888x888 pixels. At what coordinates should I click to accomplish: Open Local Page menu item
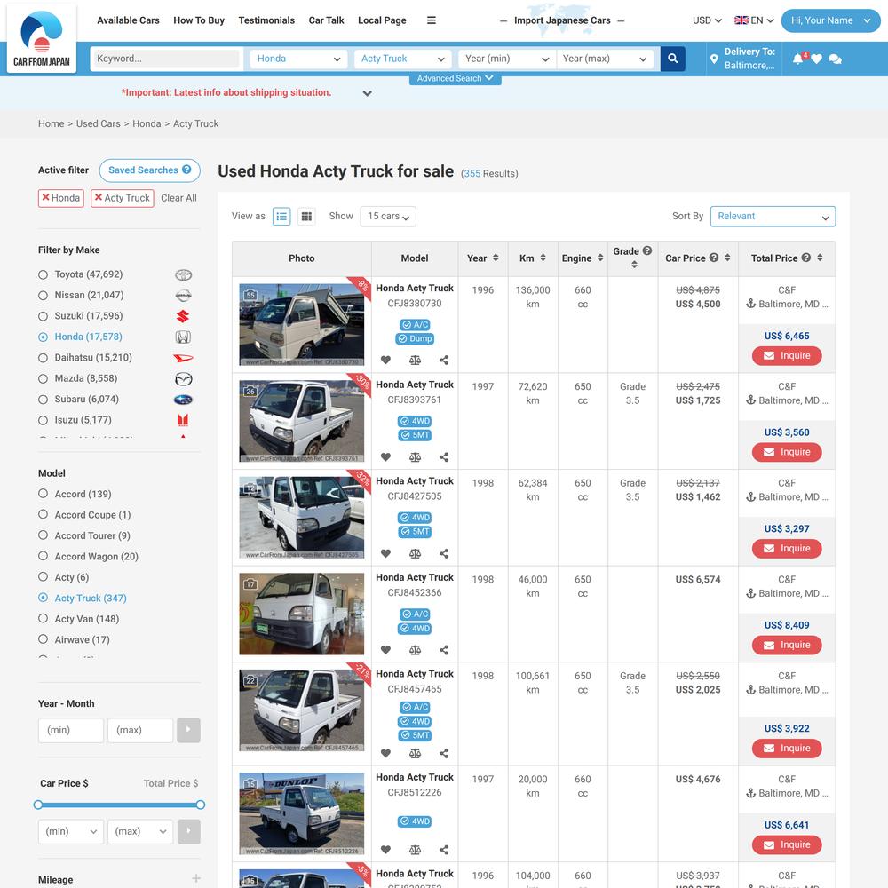[382, 20]
